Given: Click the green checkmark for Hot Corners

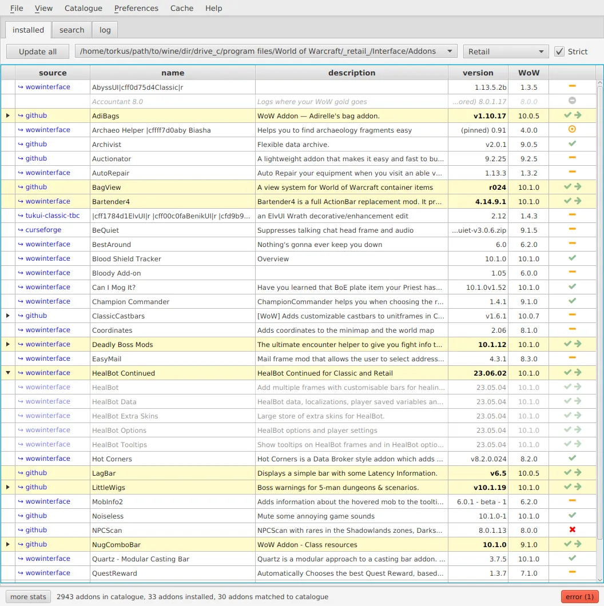Looking at the screenshot, I should coord(573,459).
